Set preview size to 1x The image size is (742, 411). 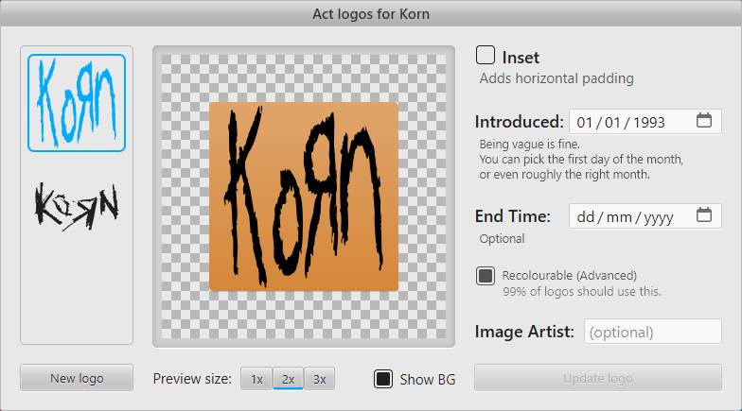coord(256,379)
